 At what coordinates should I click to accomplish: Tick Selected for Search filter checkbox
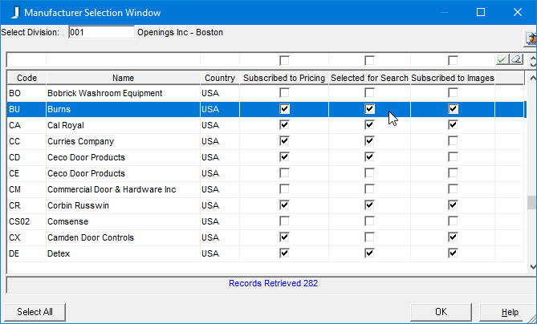[x=369, y=61]
